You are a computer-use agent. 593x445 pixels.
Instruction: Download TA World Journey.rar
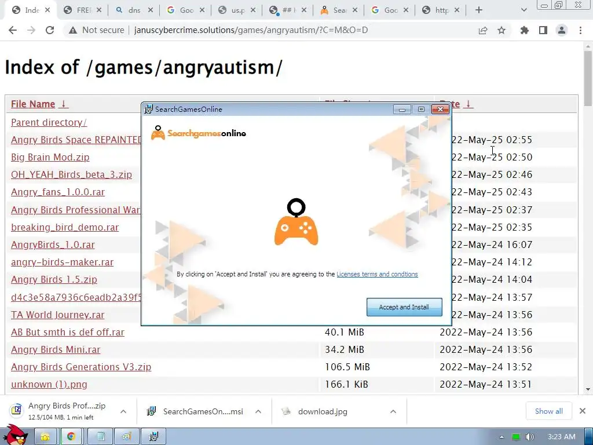coord(57,315)
